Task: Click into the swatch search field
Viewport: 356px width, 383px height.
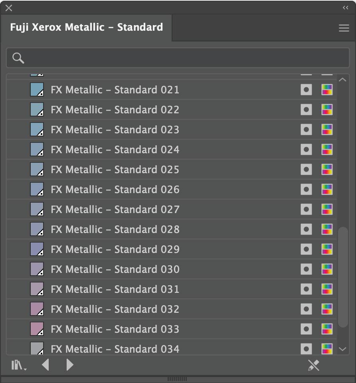Action: (x=184, y=58)
